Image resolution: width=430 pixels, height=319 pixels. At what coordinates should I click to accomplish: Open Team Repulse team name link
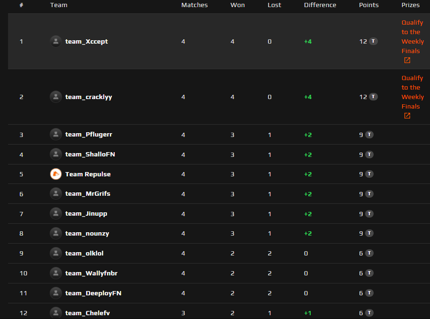(x=88, y=174)
